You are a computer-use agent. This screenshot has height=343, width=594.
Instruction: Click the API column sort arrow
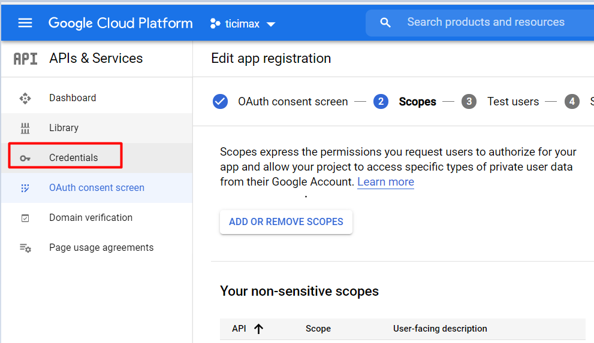coord(259,329)
